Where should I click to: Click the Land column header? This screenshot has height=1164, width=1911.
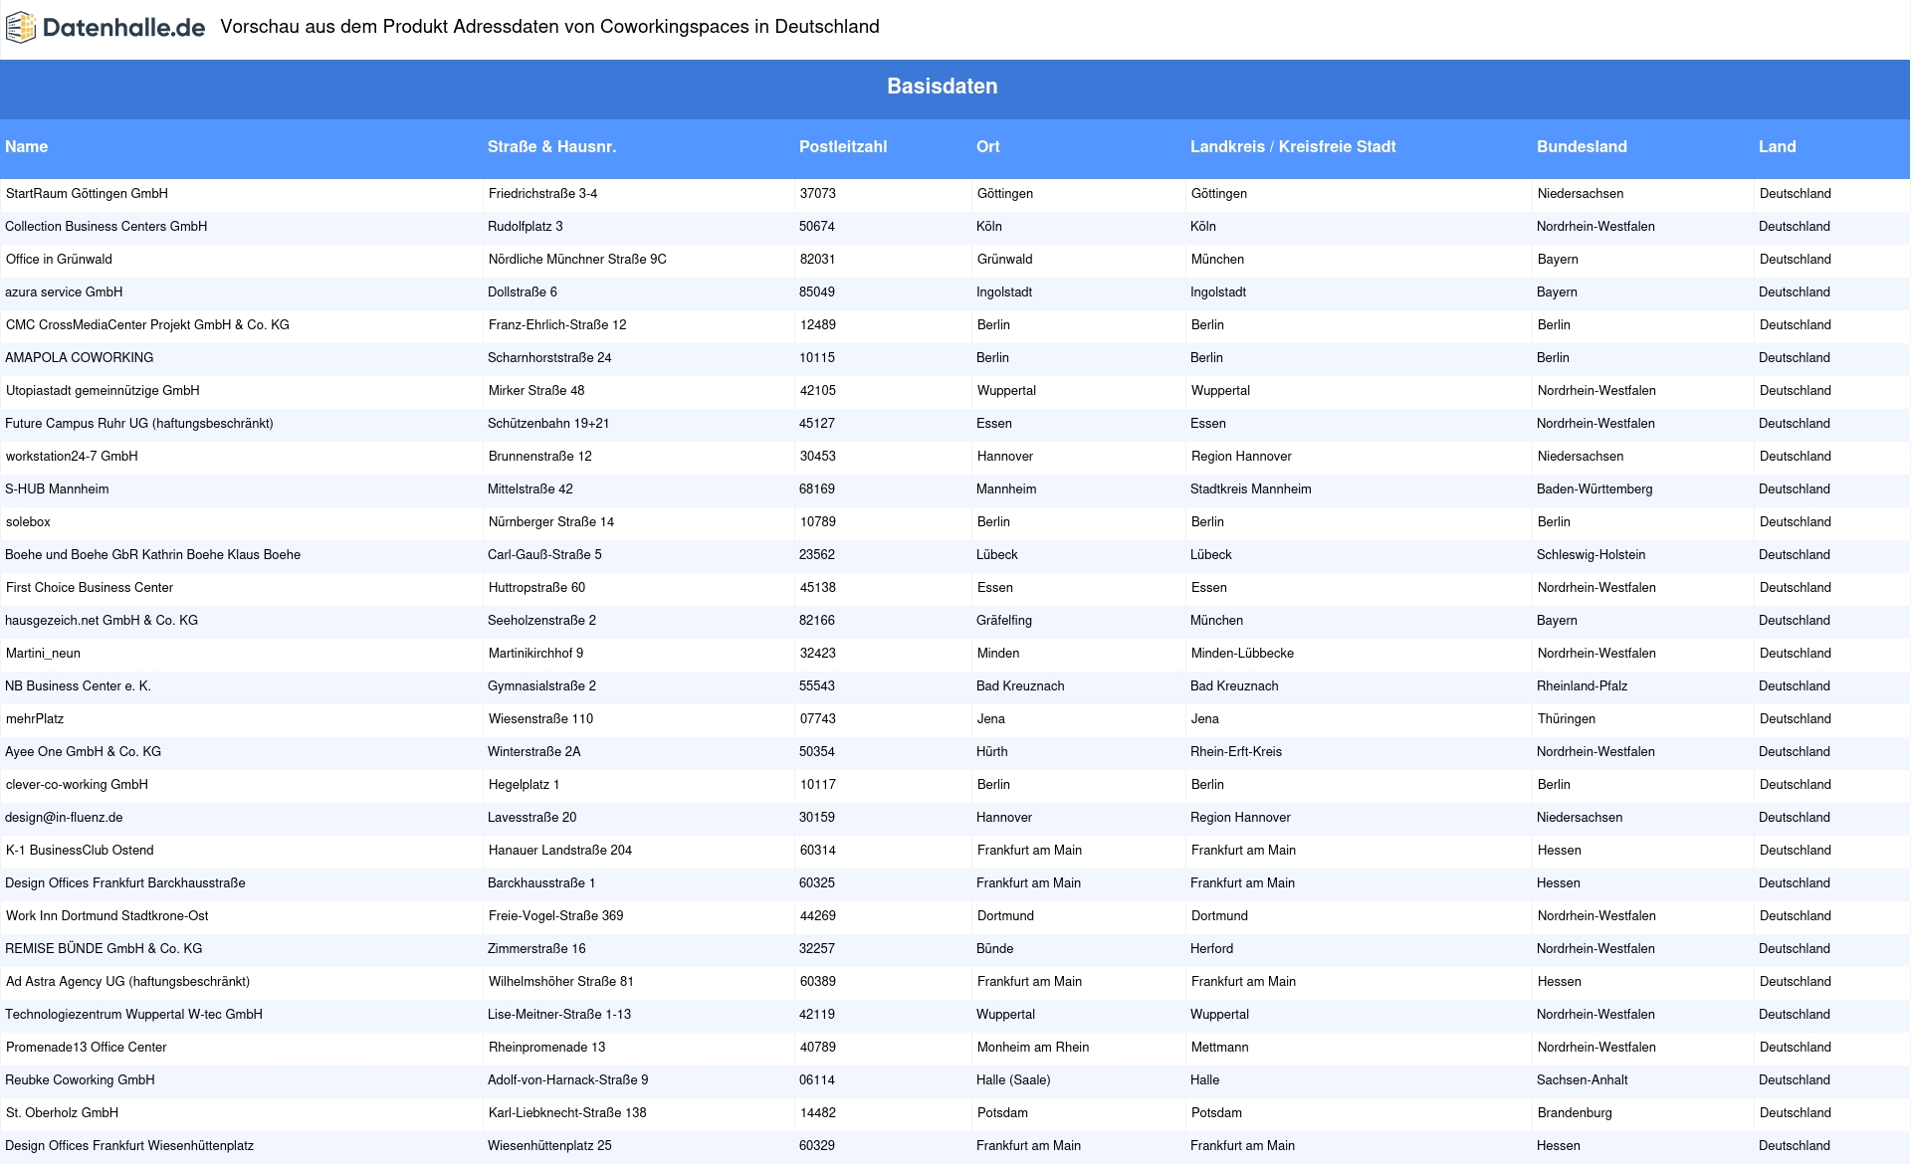click(1777, 147)
